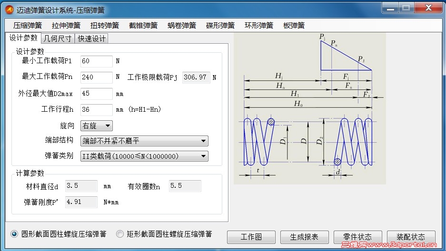Screen dimensions: 446x251
Task: Click the spring diagram image
Action: coord(310,108)
